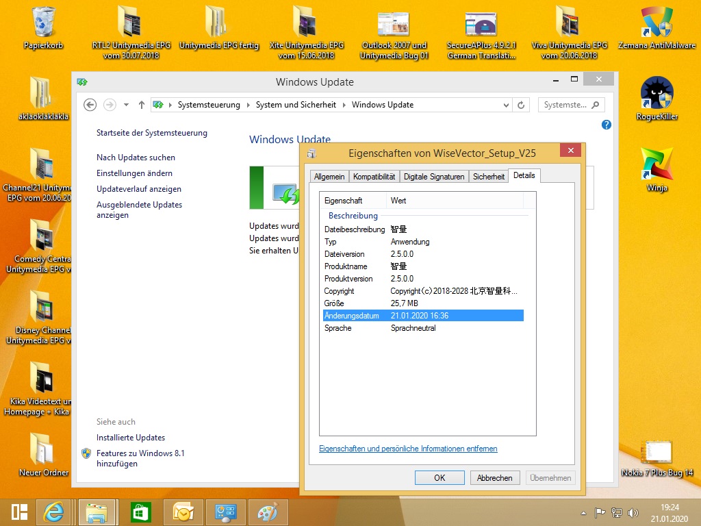Open Comedy Central Unitymedia EPG folder
This screenshot has height=526, width=701.
point(39,246)
